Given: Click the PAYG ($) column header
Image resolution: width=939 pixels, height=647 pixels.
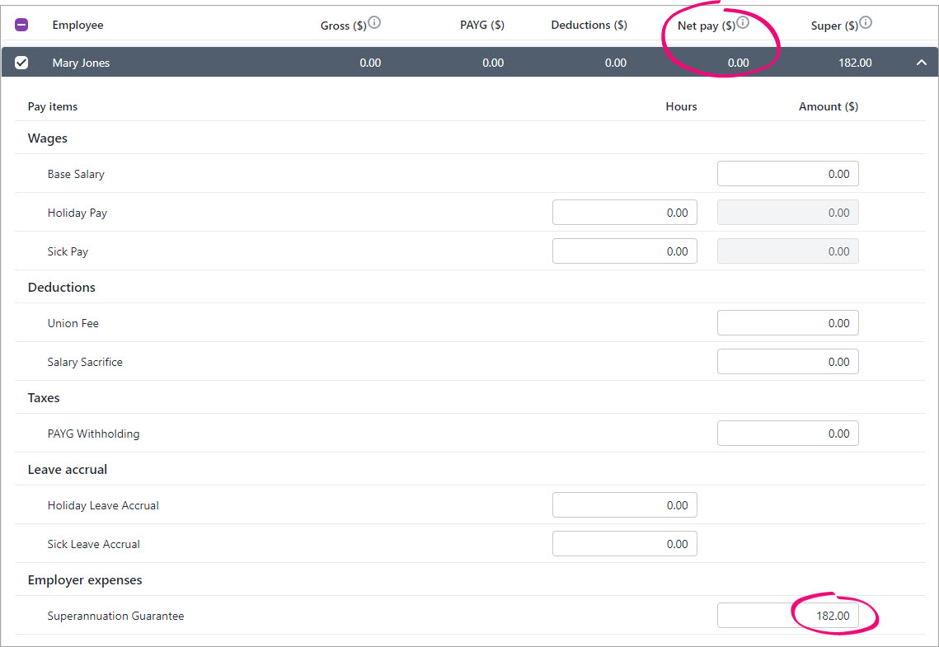Looking at the screenshot, I should 482,25.
